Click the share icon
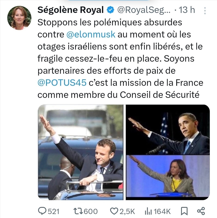217x218 pixels. (200, 211)
